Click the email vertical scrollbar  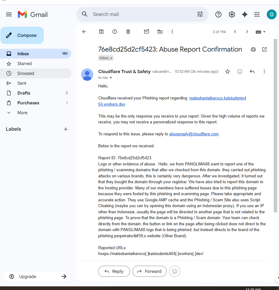pyautogui.click(x=275, y=126)
